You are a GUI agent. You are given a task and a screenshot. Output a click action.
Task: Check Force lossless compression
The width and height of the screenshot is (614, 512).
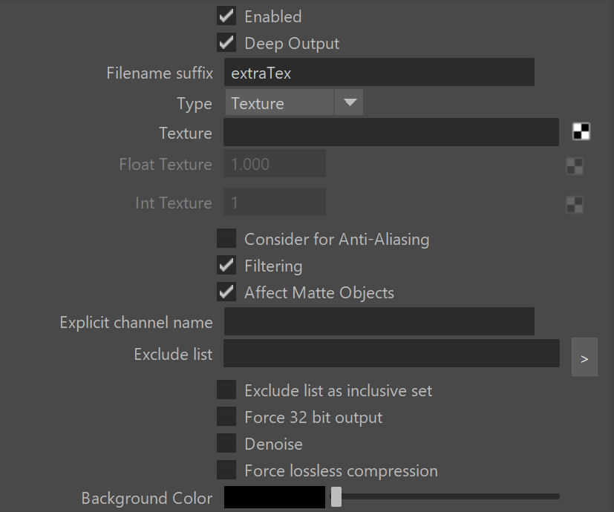(226, 470)
